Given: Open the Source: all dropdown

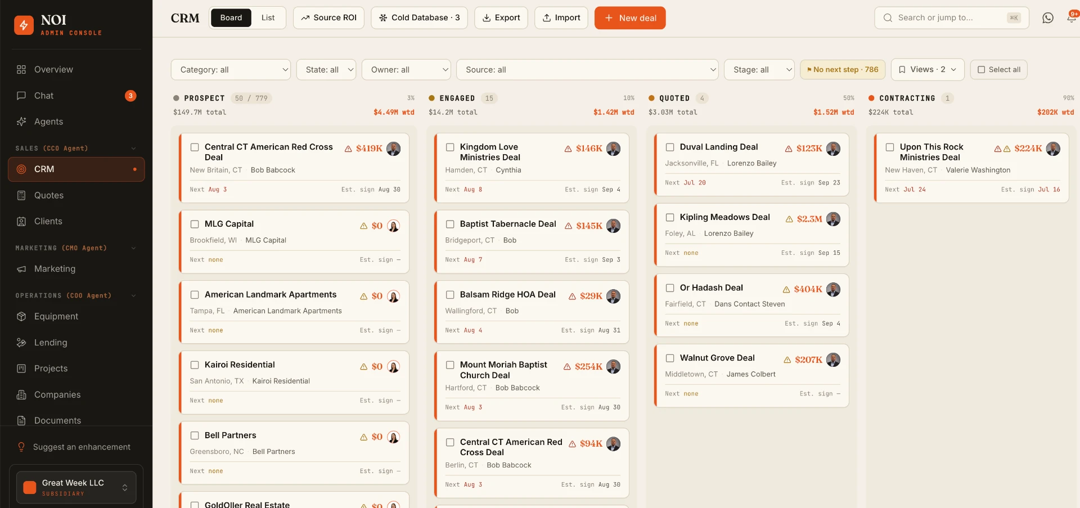Looking at the screenshot, I should 587,70.
